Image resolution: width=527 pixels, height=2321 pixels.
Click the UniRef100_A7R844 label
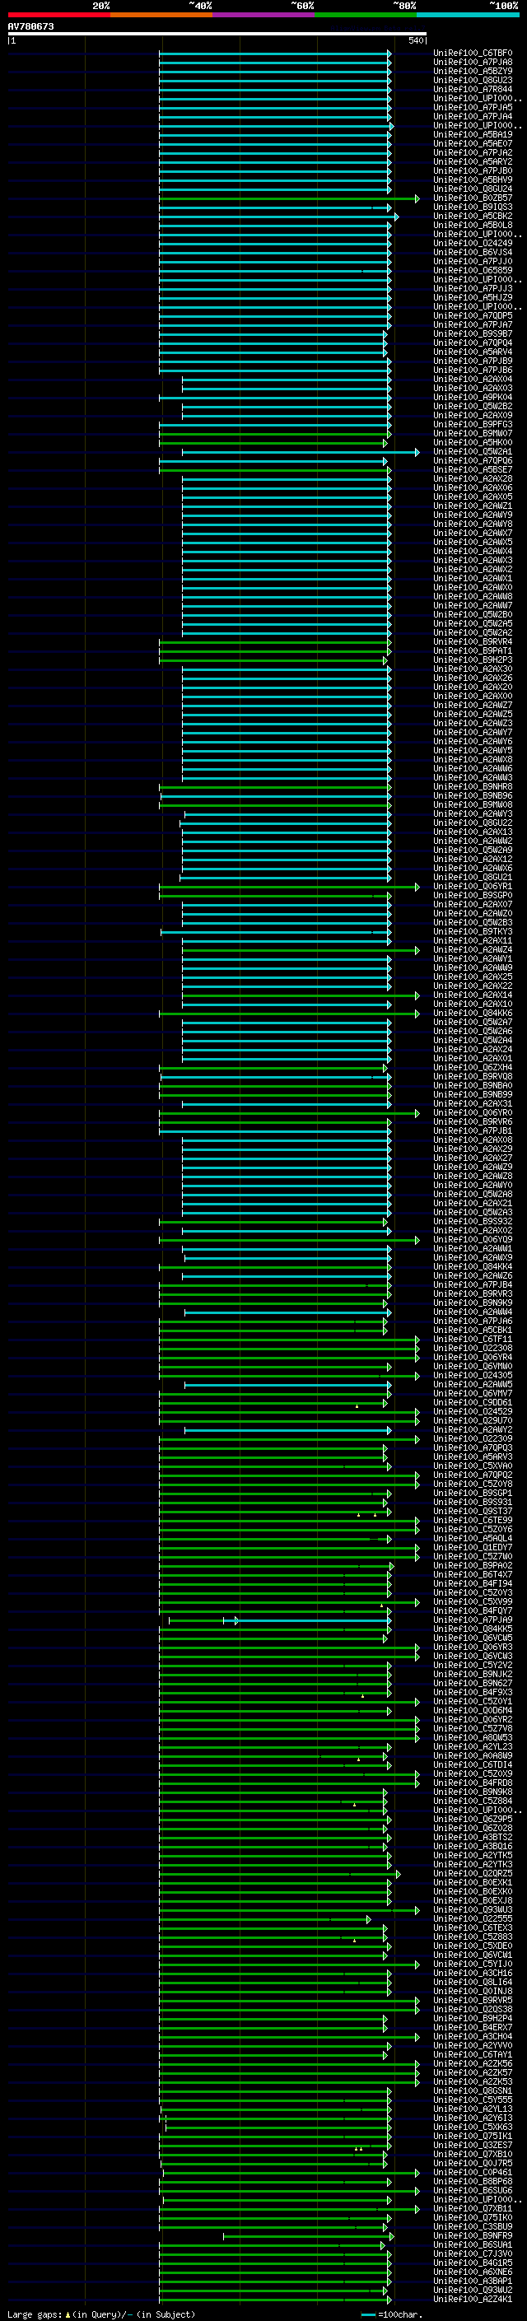tap(473, 89)
